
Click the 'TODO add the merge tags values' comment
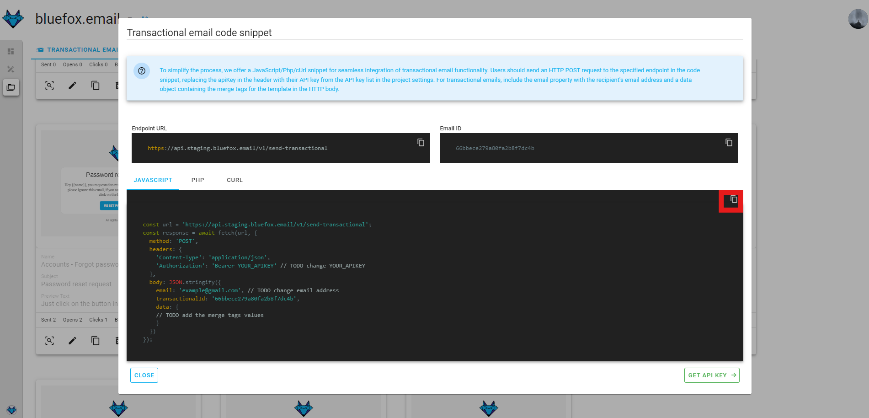[x=210, y=315]
